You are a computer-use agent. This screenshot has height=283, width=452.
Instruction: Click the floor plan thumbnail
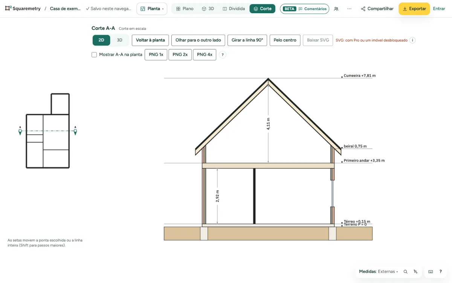coord(47,131)
